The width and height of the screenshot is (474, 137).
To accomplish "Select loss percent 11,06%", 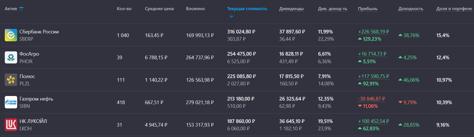I will pyautogui.click(x=368, y=106).
